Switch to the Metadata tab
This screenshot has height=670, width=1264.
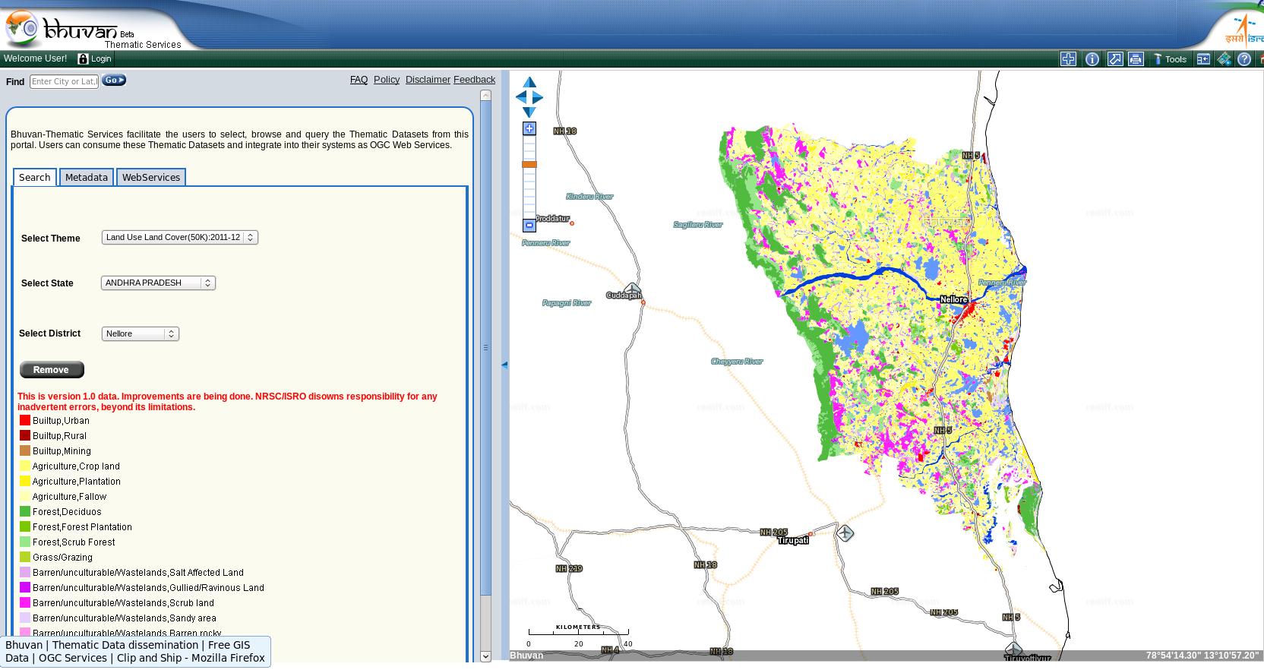click(x=87, y=177)
